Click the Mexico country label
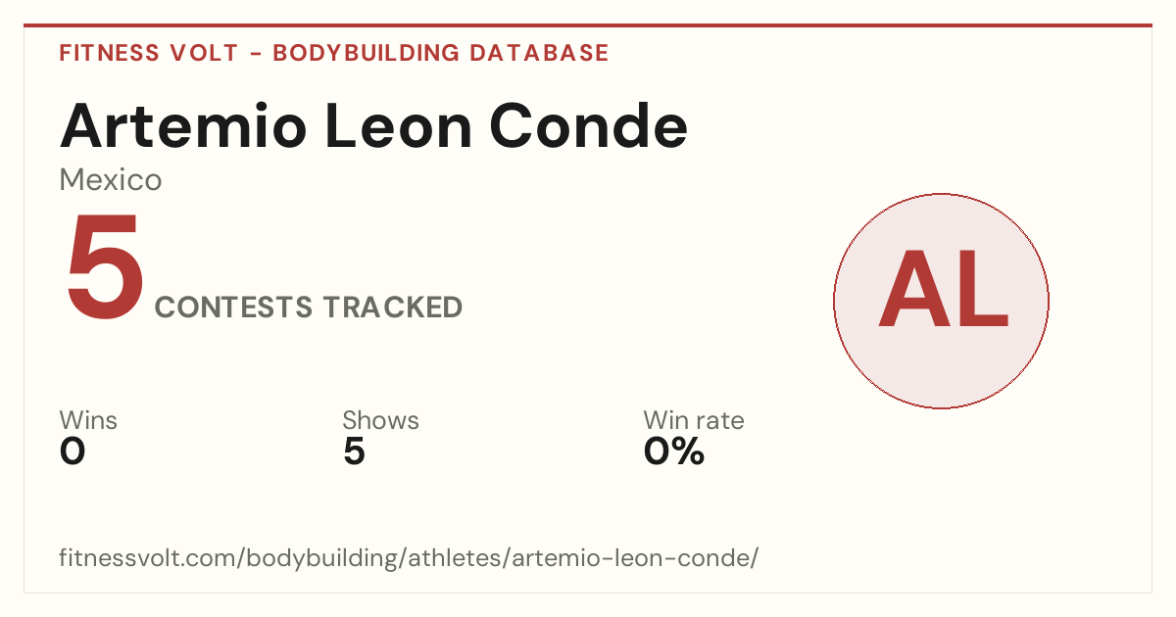 [111, 180]
